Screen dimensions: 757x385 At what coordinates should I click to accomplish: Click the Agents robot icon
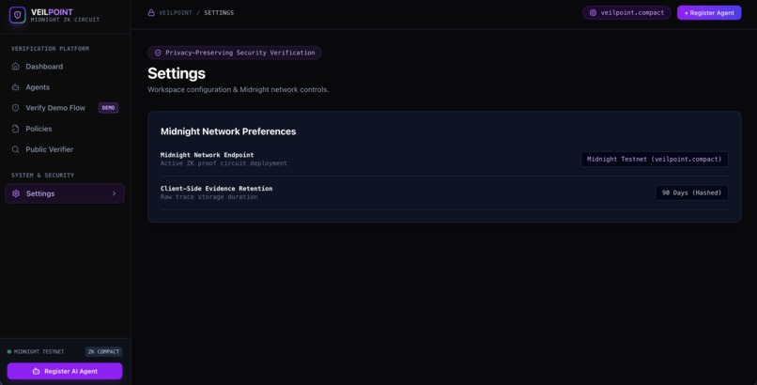pyautogui.click(x=15, y=87)
